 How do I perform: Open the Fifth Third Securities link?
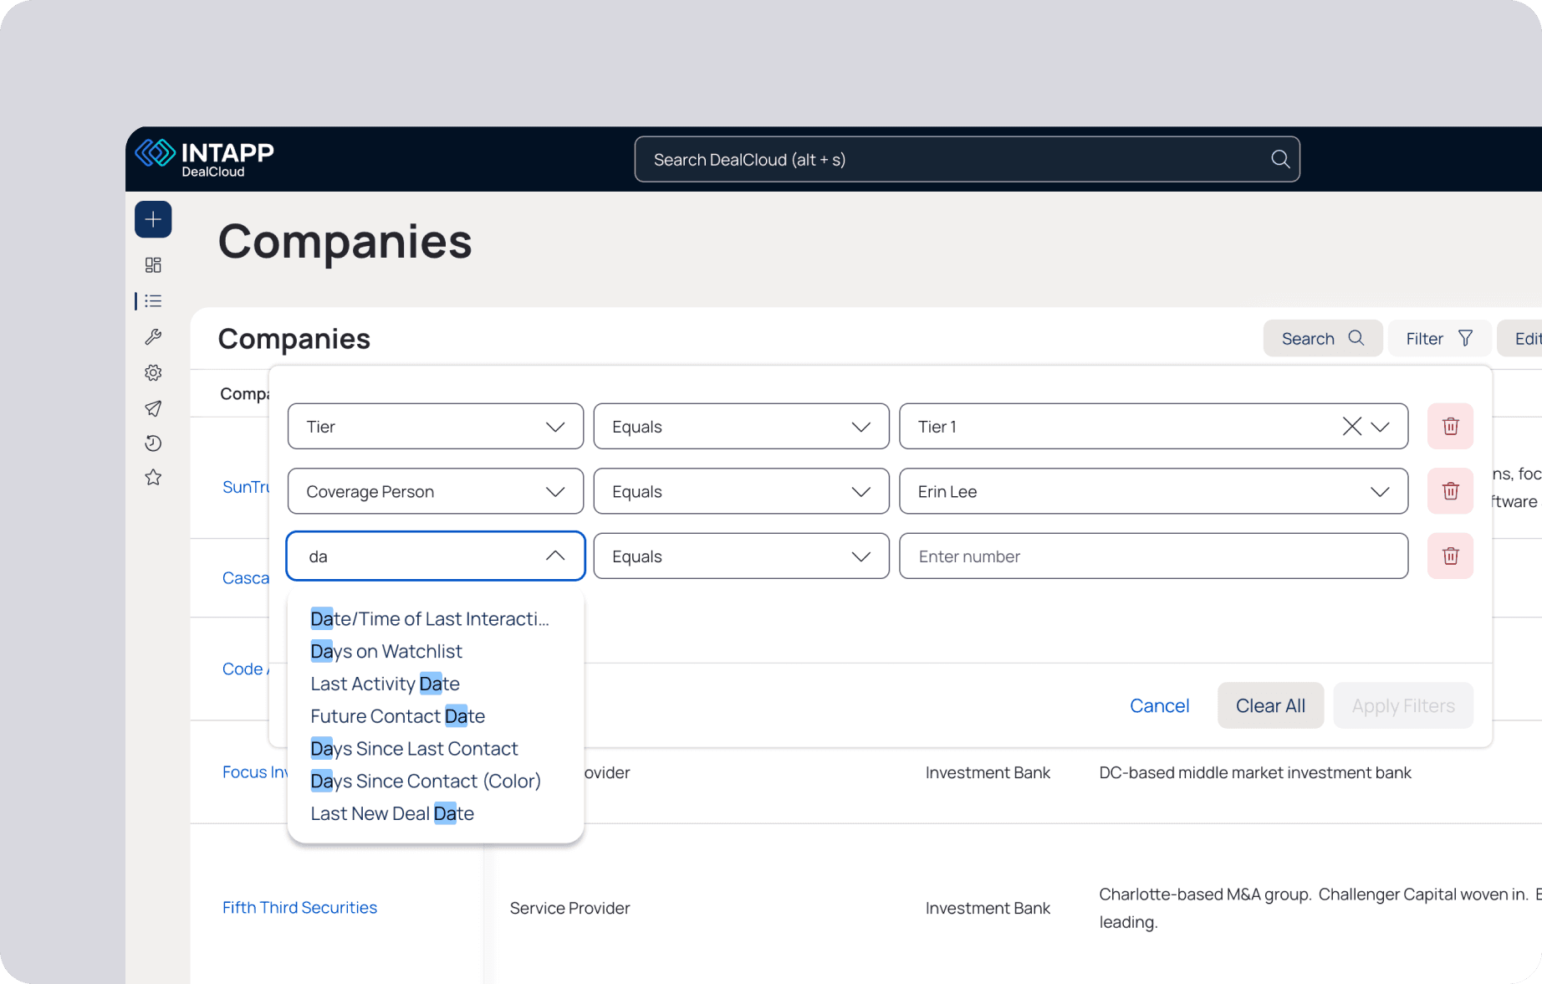coord(299,907)
